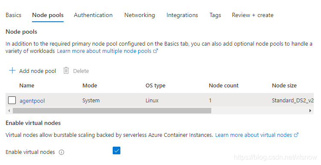Click the left arrow of horizontal scrollbar
The height and width of the screenshot is (165, 321).
tap(9, 110)
